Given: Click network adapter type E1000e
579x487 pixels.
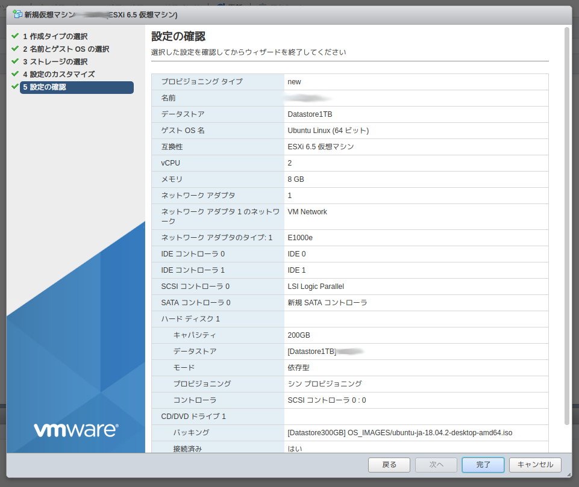Looking at the screenshot, I should [300, 238].
